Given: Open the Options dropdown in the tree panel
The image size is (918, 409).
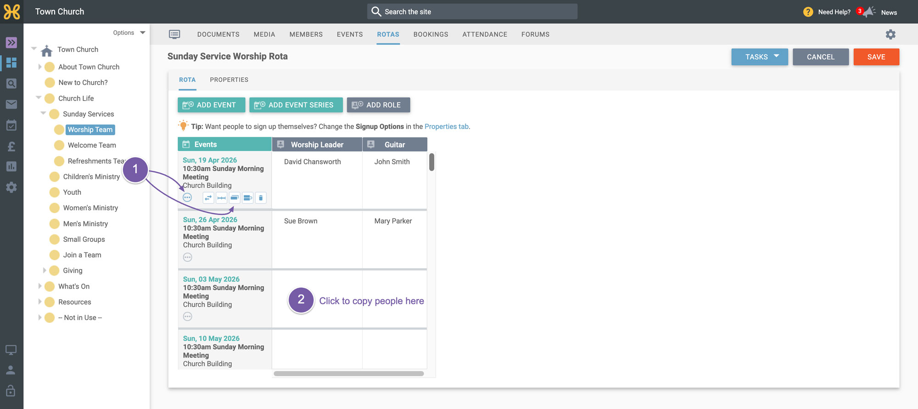Looking at the screenshot, I should point(129,33).
